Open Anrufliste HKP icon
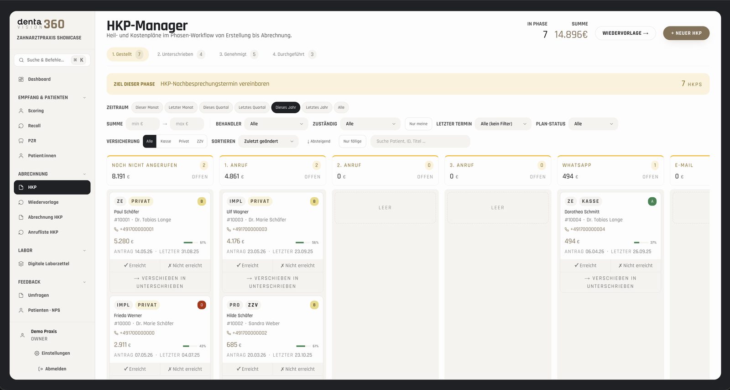The image size is (730, 390). [x=21, y=232]
